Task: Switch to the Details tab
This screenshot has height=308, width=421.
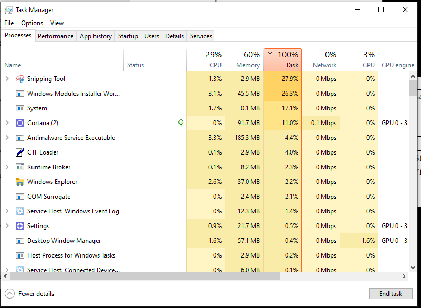Action: pyautogui.click(x=174, y=36)
